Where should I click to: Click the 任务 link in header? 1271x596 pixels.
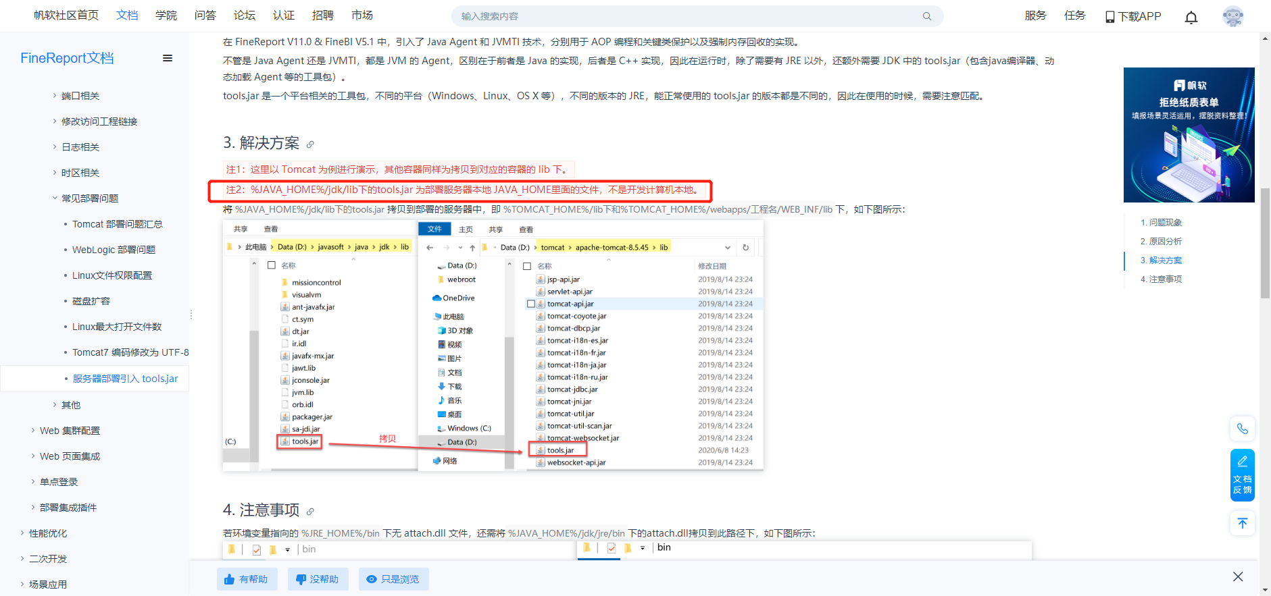[x=1074, y=16]
